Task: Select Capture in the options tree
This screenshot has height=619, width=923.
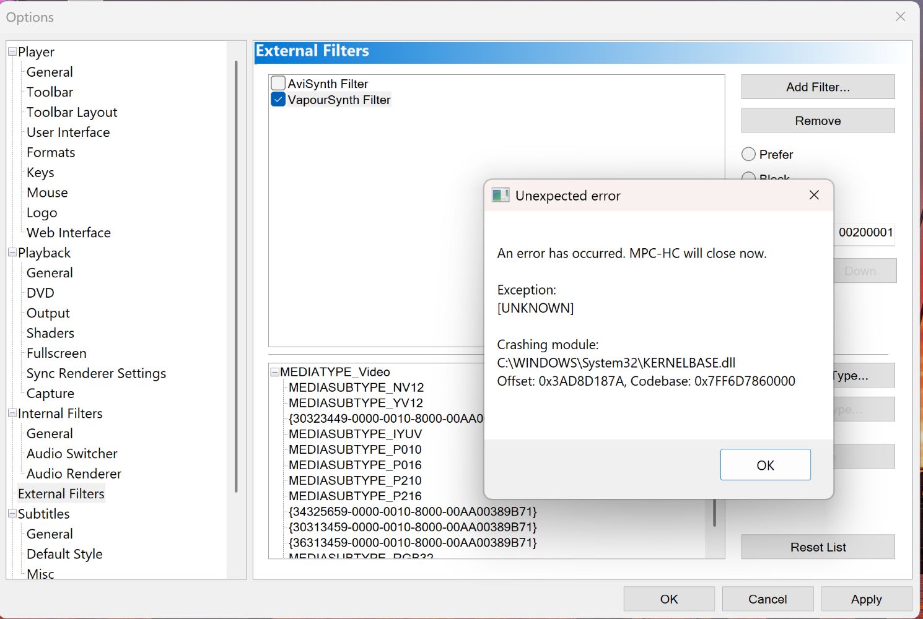Action: click(x=50, y=394)
